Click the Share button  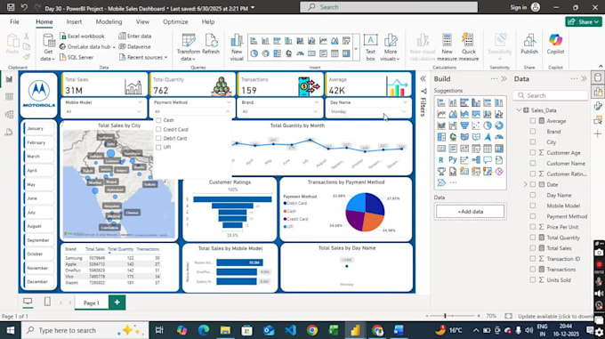click(584, 22)
